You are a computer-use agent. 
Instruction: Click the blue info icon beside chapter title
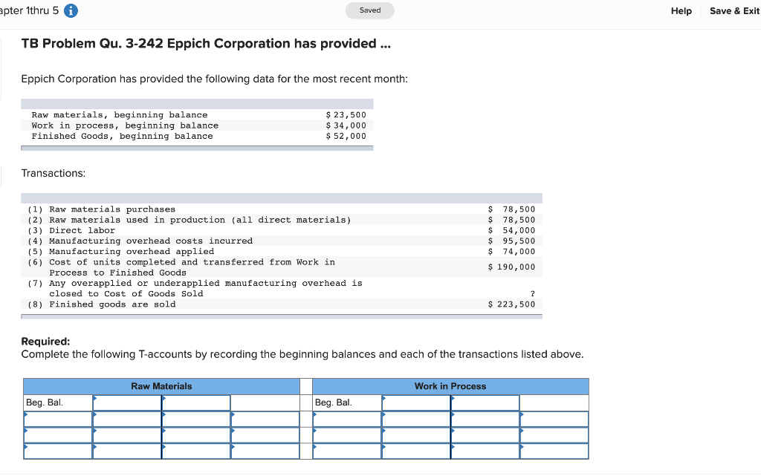pyautogui.click(x=71, y=10)
